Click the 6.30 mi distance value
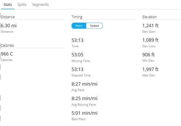This screenshot has height=126, width=181. [9, 25]
